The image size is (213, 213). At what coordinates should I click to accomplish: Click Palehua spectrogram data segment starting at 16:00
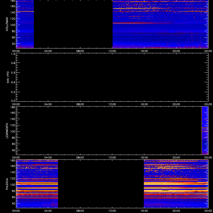tap(176, 184)
